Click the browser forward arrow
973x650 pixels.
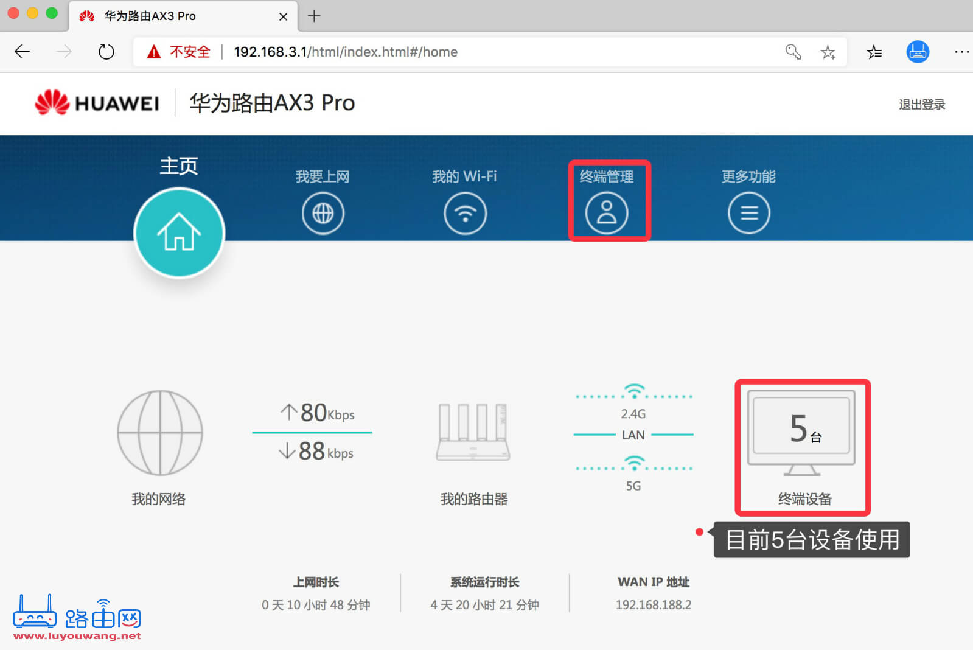[x=64, y=52]
